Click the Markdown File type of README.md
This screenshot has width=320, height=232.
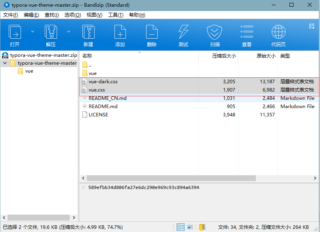point(297,107)
